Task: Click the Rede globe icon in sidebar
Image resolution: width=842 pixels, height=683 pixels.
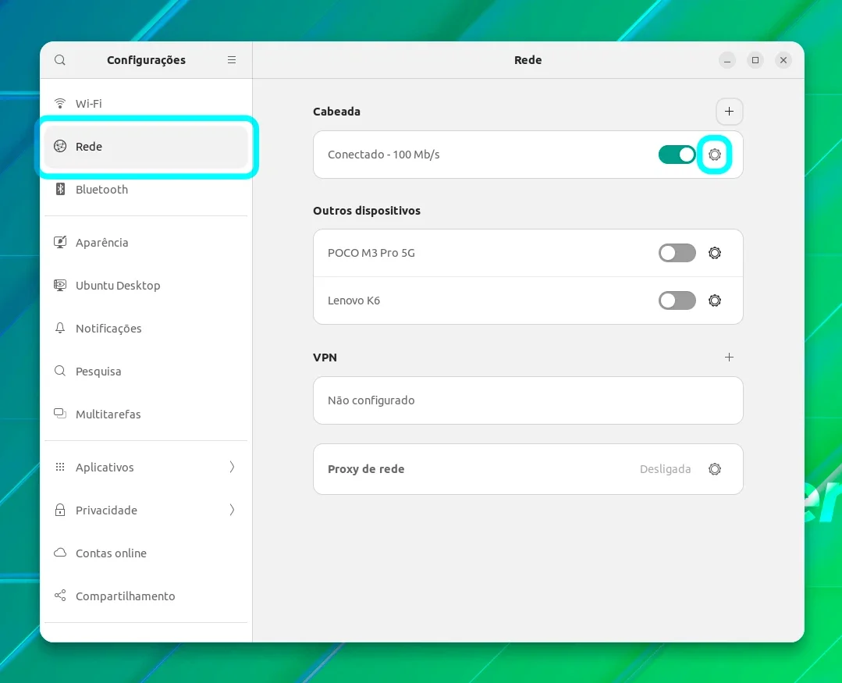Action: click(60, 146)
